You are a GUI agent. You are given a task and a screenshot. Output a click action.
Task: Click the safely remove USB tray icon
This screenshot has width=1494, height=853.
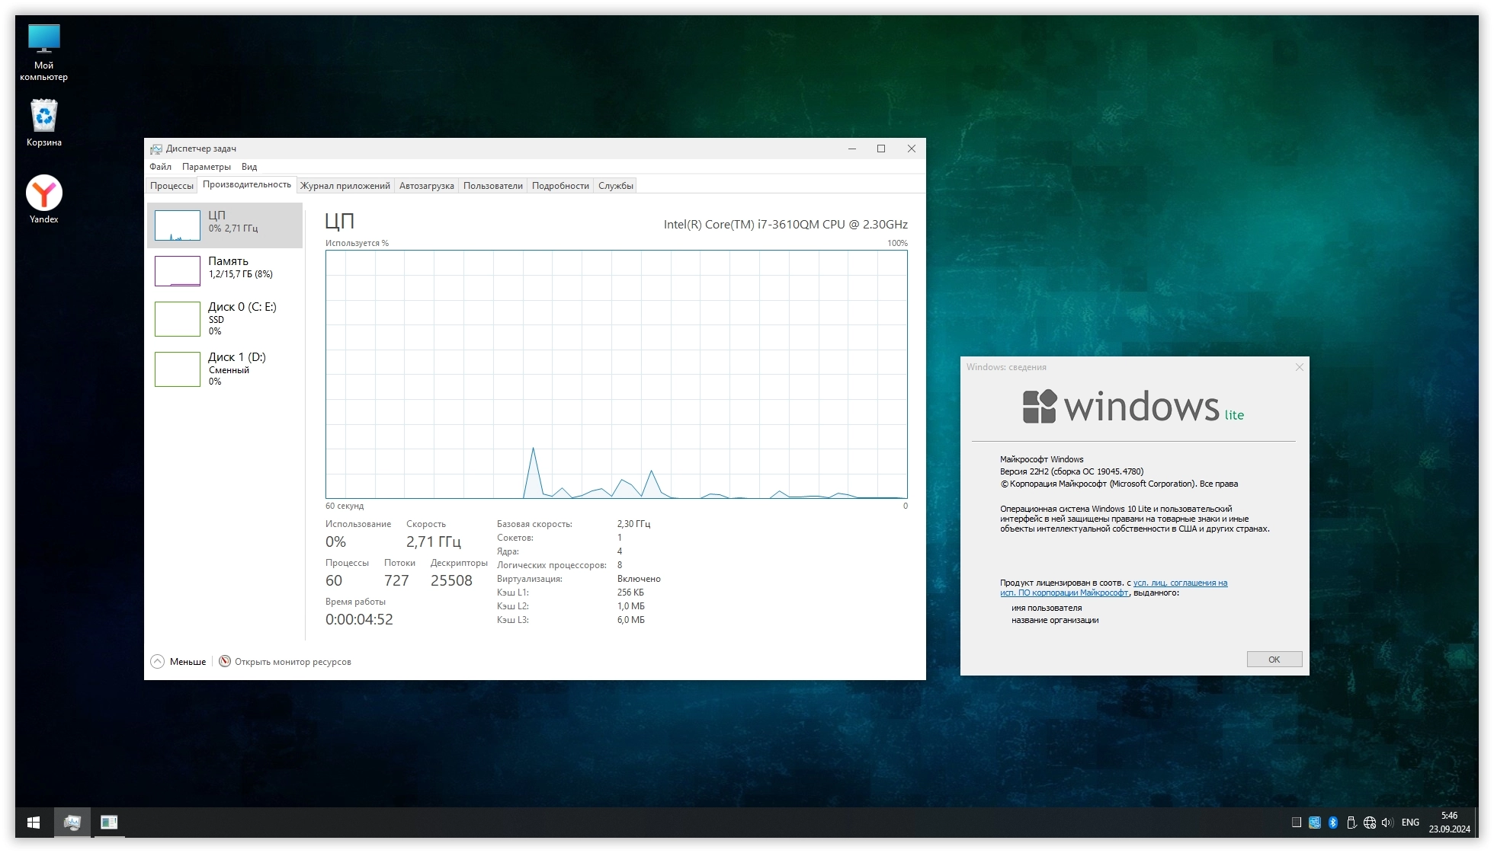point(1351,823)
